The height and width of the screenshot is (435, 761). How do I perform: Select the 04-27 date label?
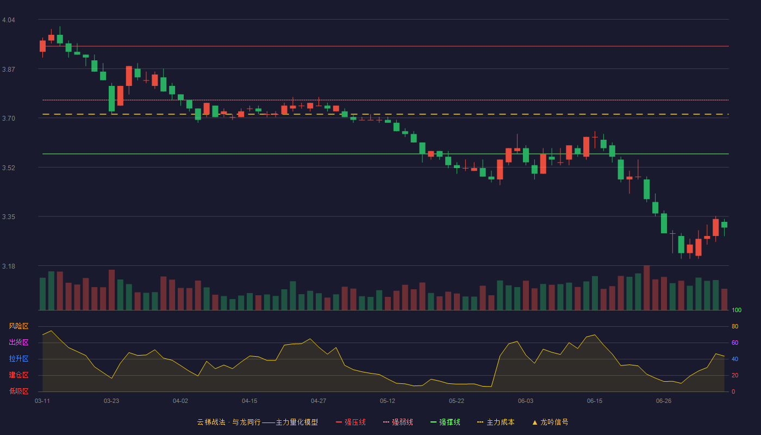point(319,401)
